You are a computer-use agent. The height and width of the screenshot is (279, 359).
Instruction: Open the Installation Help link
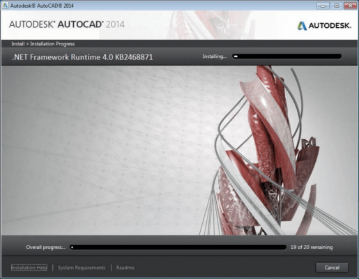[x=29, y=268]
